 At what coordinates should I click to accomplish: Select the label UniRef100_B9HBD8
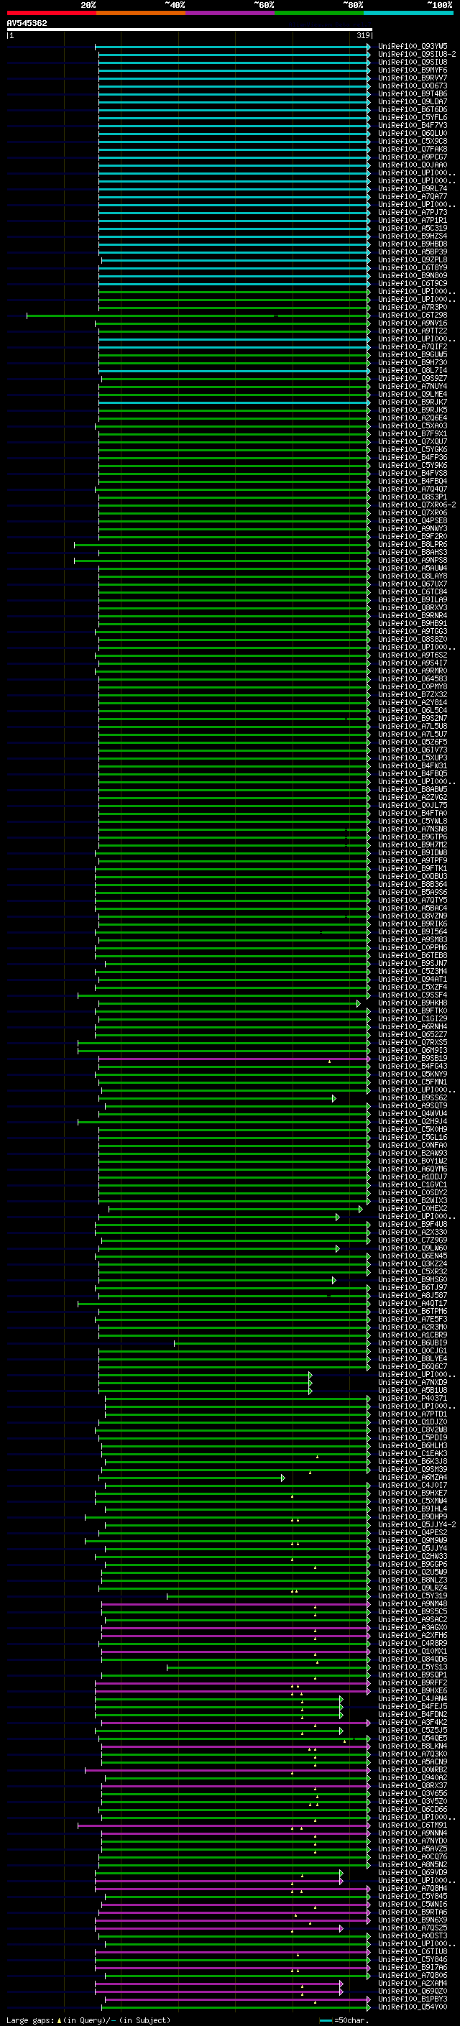[x=413, y=244]
